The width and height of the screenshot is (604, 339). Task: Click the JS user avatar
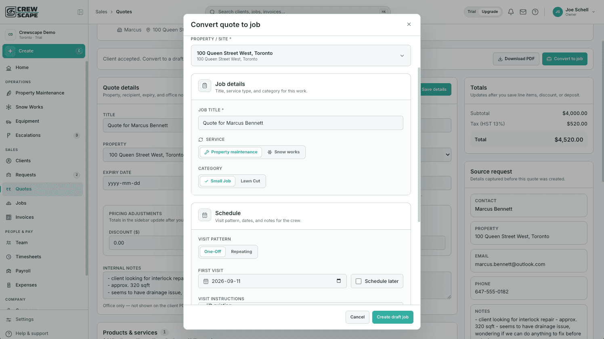(x=558, y=12)
